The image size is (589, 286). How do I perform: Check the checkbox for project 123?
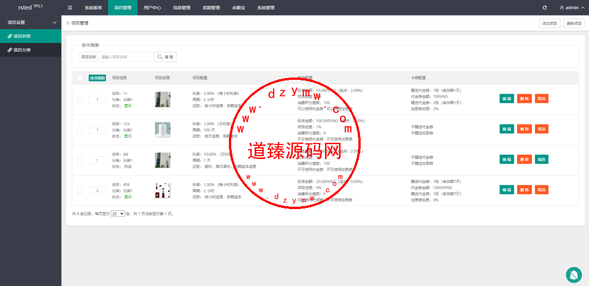[x=79, y=130]
